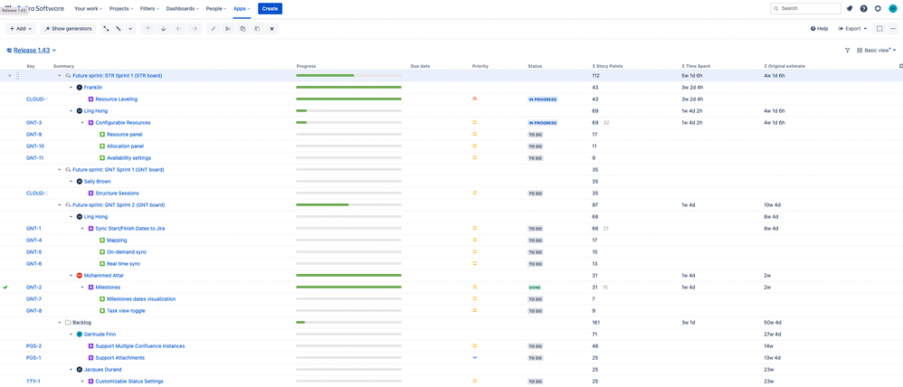Image resolution: width=903 pixels, height=387 pixels.
Task: Collapse the Franklin assignee group
Action: click(x=71, y=88)
